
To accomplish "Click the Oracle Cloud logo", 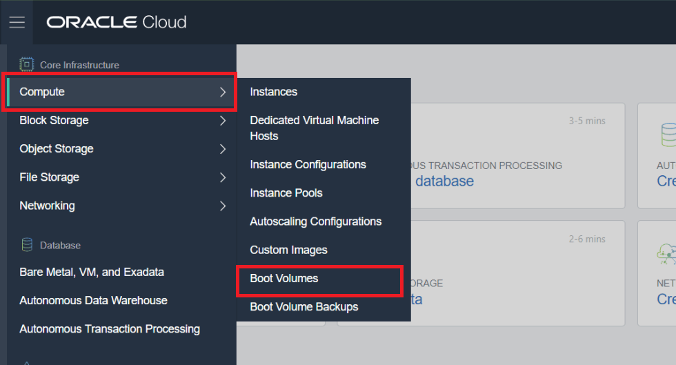I will 117,22.
